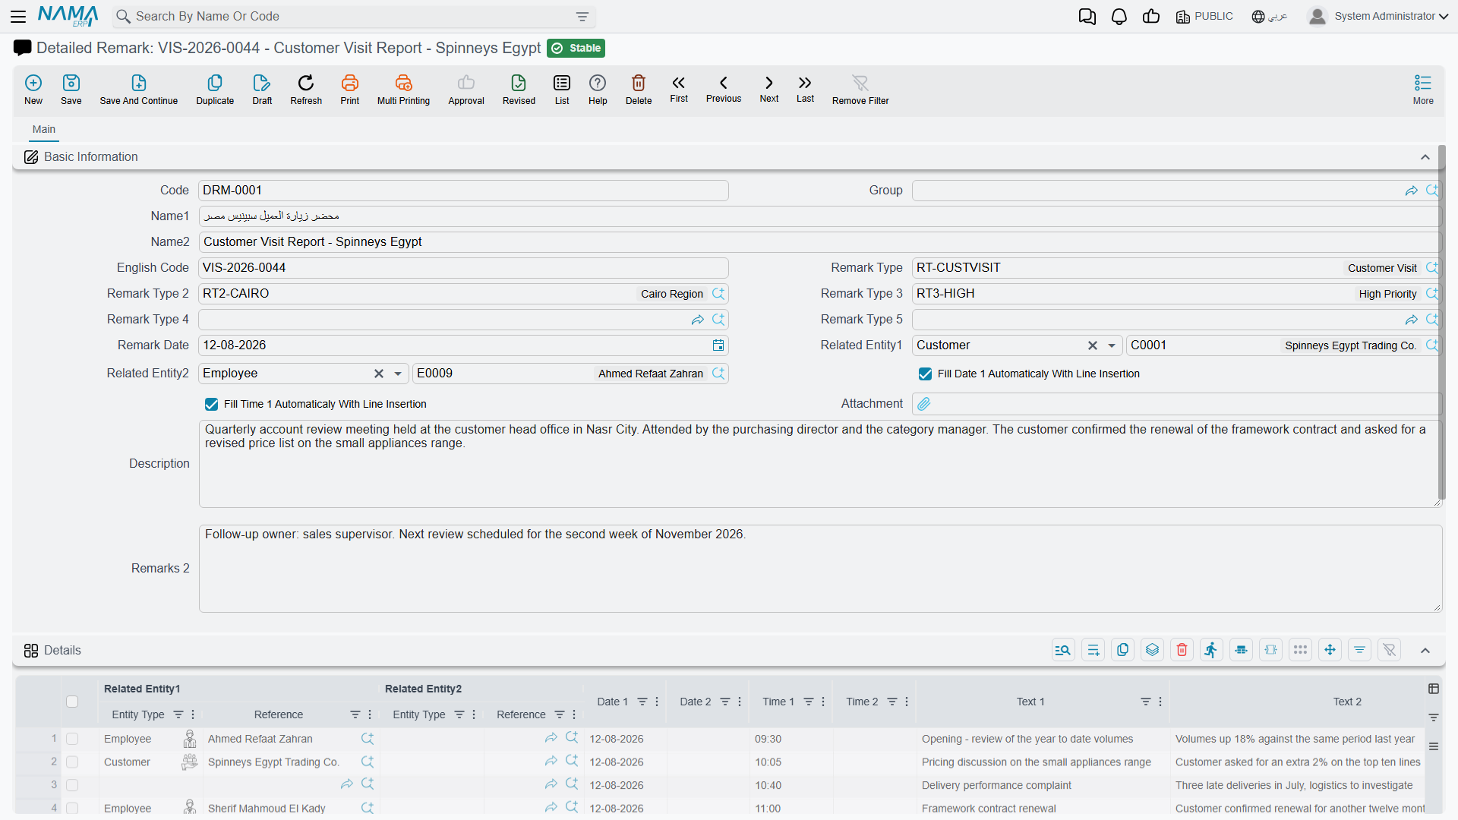The image size is (1458, 820).
Task: Open lookup for Remark Type 2 Cairo Region
Action: (x=718, y=294)
